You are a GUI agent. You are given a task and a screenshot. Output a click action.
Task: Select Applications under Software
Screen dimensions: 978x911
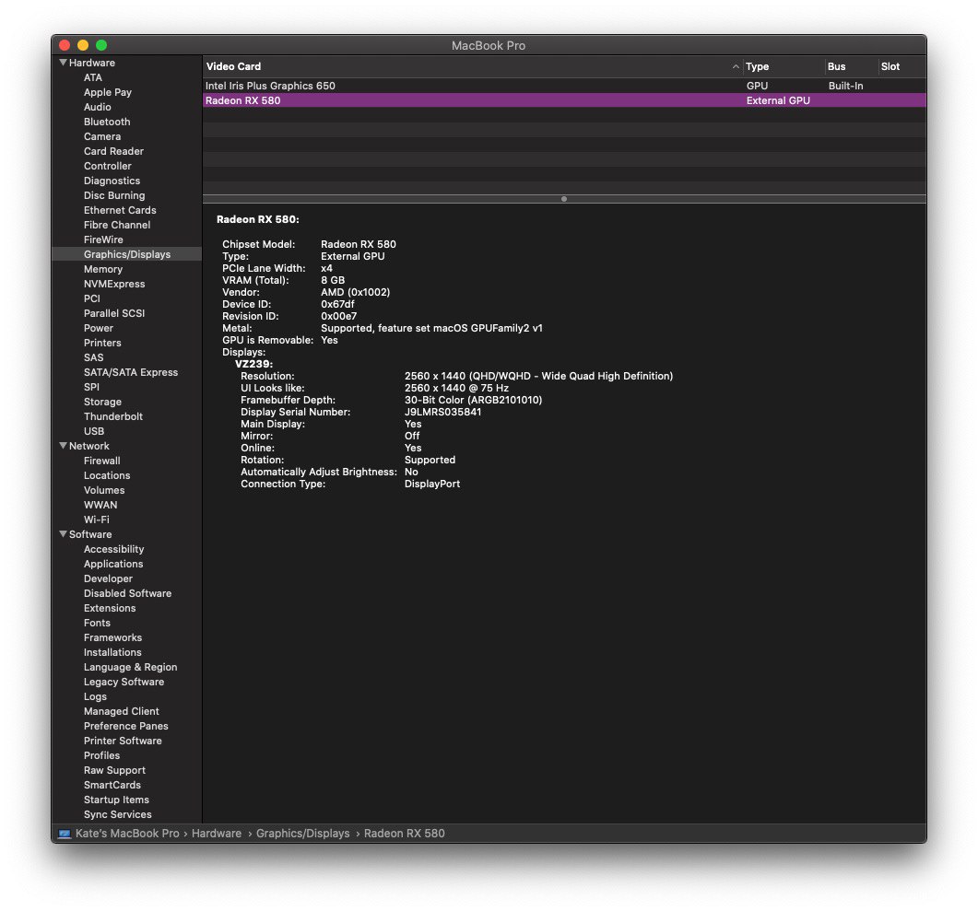click(x=112, y=564)
